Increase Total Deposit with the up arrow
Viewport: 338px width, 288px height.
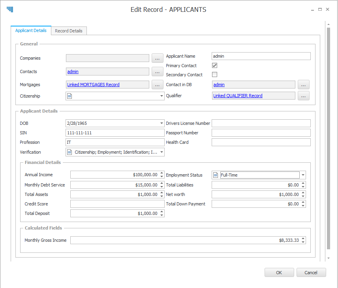(161, 212)
